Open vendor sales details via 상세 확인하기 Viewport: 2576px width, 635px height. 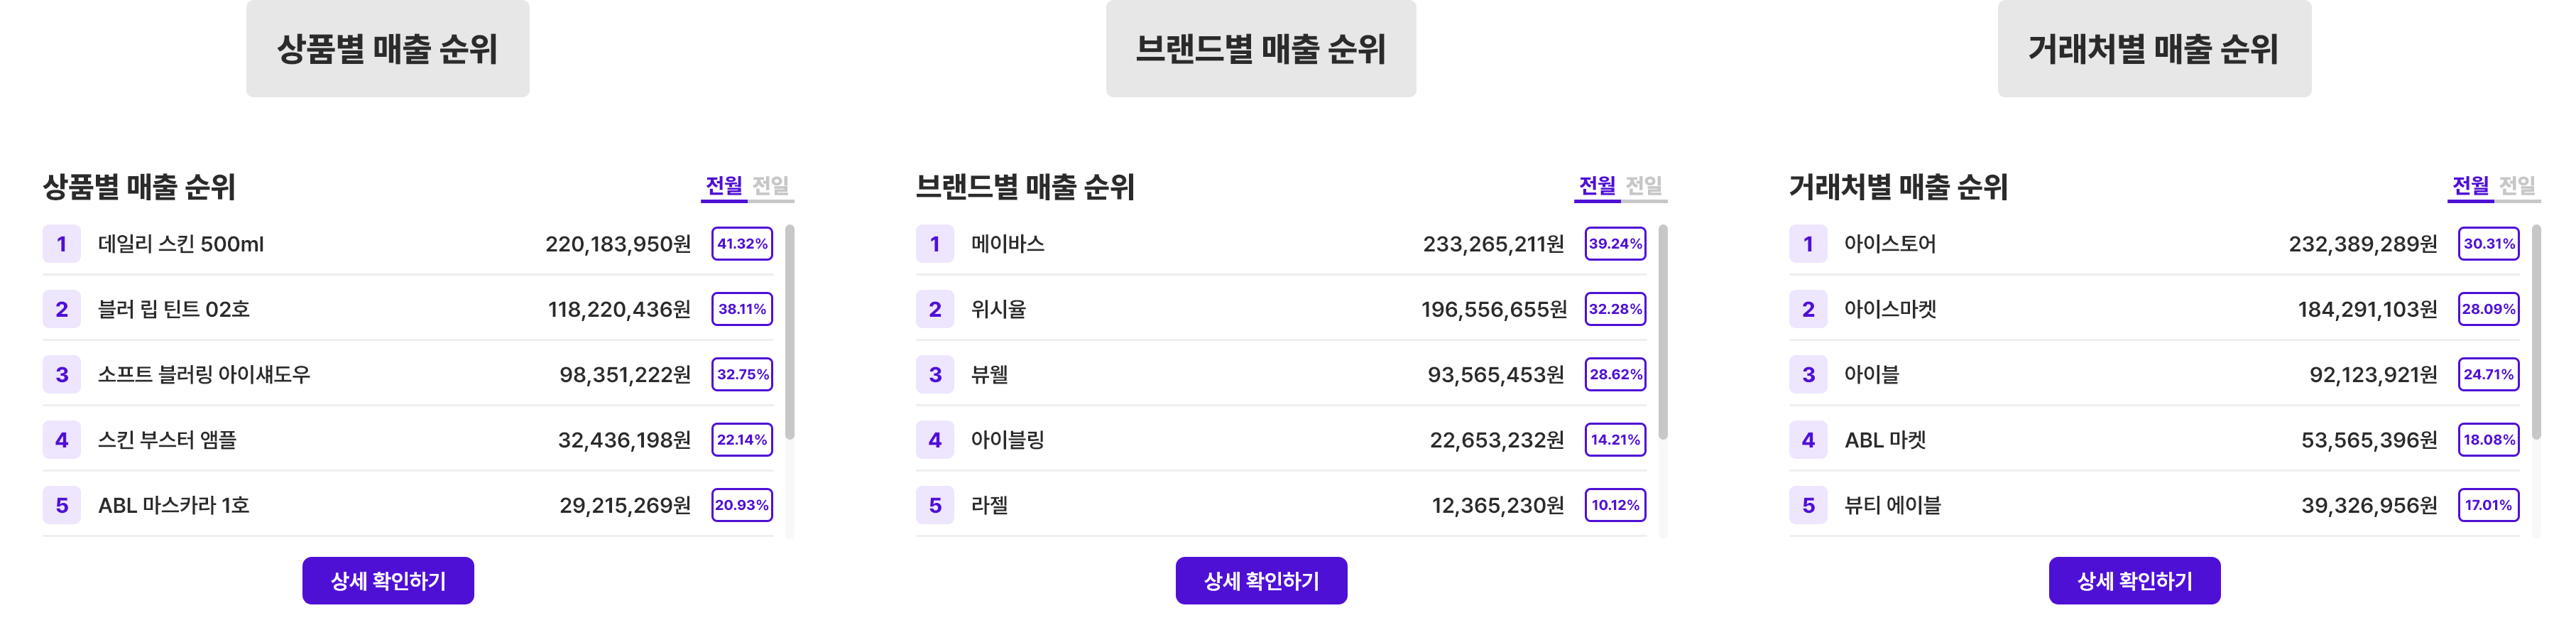pos(2134,580)
